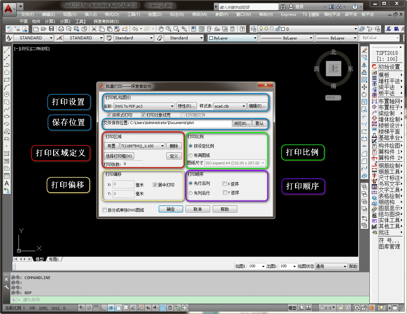Screen dimensions: 407x314
Task: Uncheck 居中打印 checkbox
Action: tap(155, 185)
